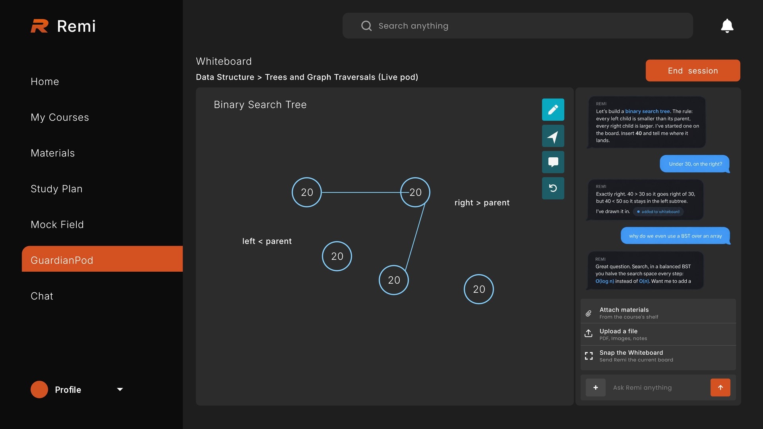Click the 'Data Structure' breadcrumb
Image resolution: width=763 pixels, height=429 pixels.
(225, 77)
